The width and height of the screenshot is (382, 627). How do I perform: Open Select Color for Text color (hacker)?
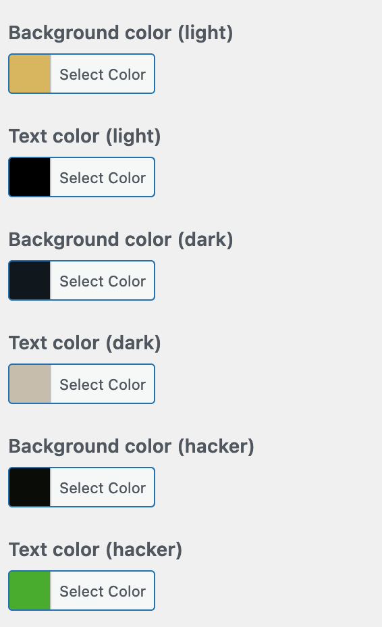[103, 591]
